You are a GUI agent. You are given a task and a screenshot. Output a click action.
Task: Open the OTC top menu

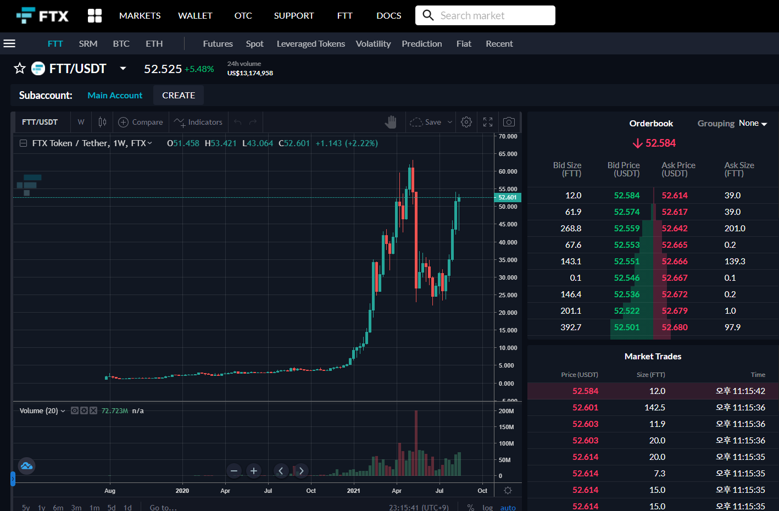pos(243,15)
